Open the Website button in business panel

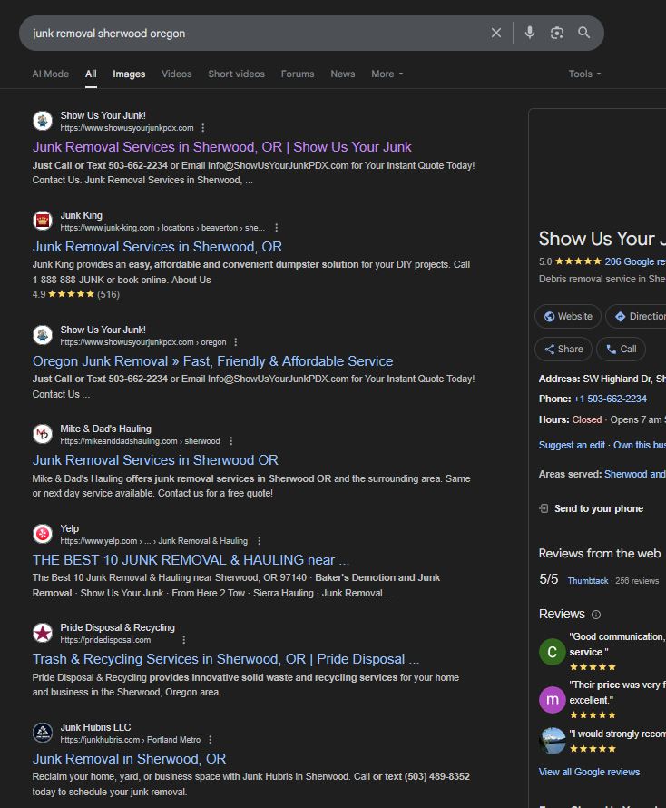[x=568, y=317]
